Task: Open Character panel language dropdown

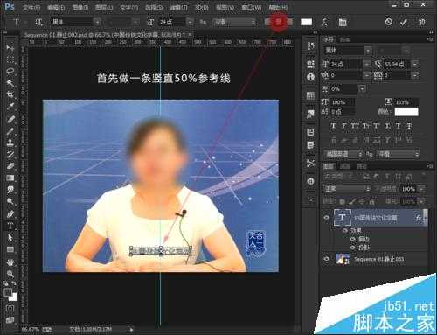Action: (x=343, y=154)
